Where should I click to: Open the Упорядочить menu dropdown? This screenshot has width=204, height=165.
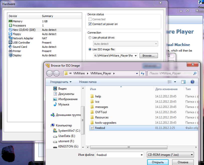pyautogui.click(x=61, y=82)
